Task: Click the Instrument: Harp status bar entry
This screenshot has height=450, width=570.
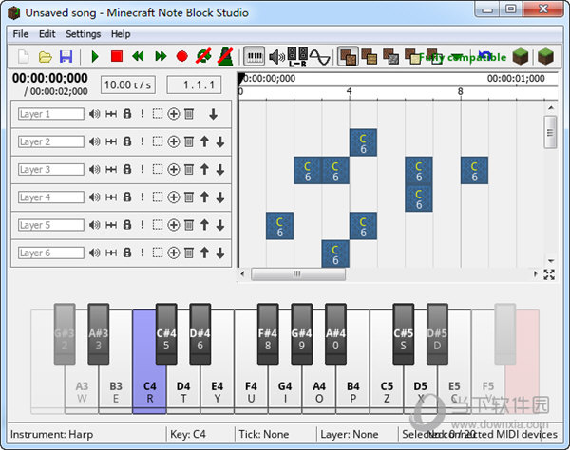Action: click(x=51, y=435)
